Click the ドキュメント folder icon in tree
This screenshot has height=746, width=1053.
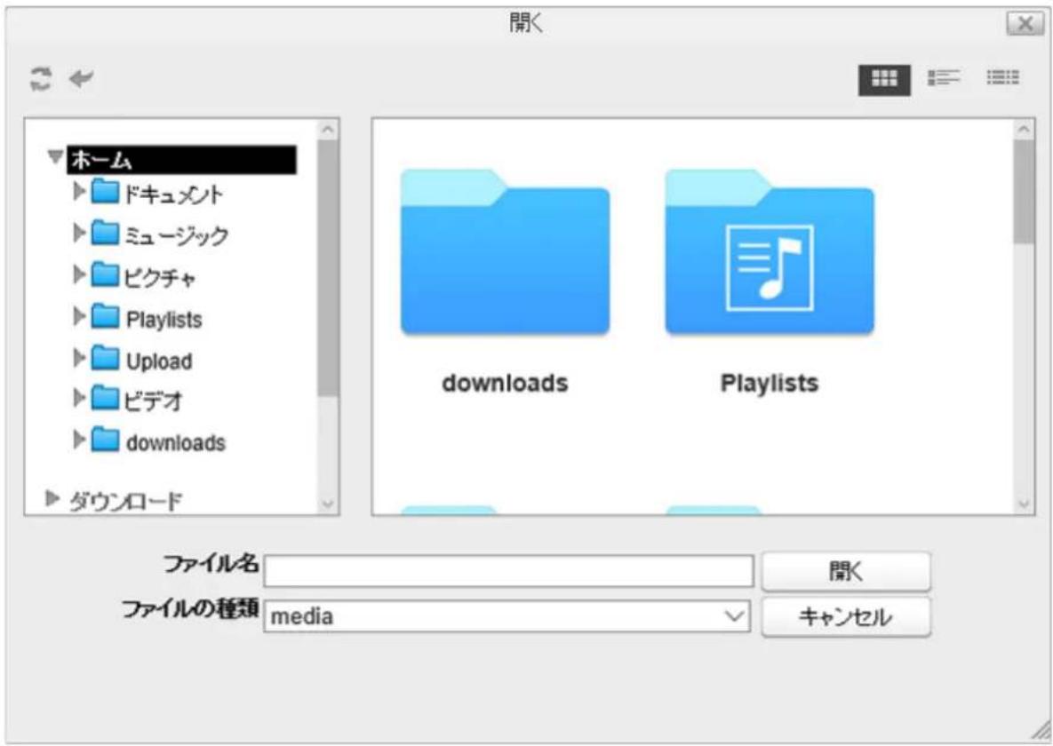point(105,192)
